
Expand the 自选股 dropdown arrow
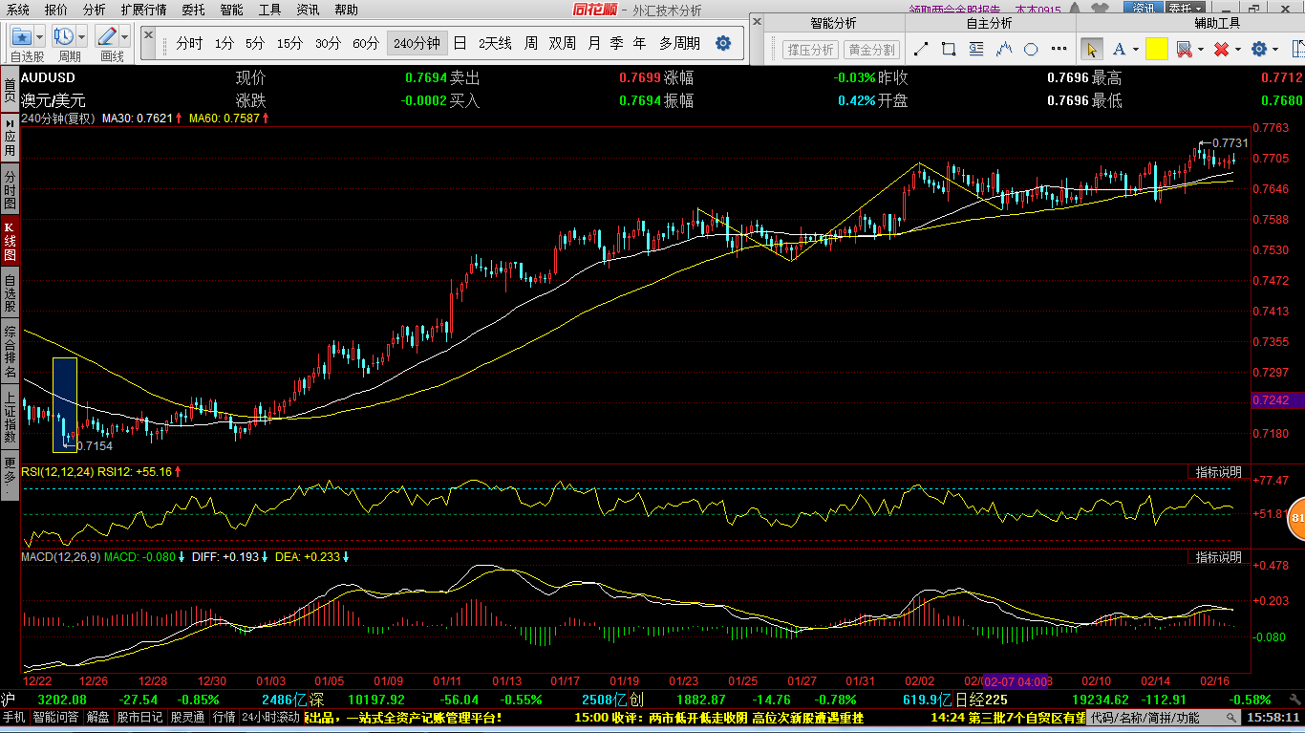(39, 37)
